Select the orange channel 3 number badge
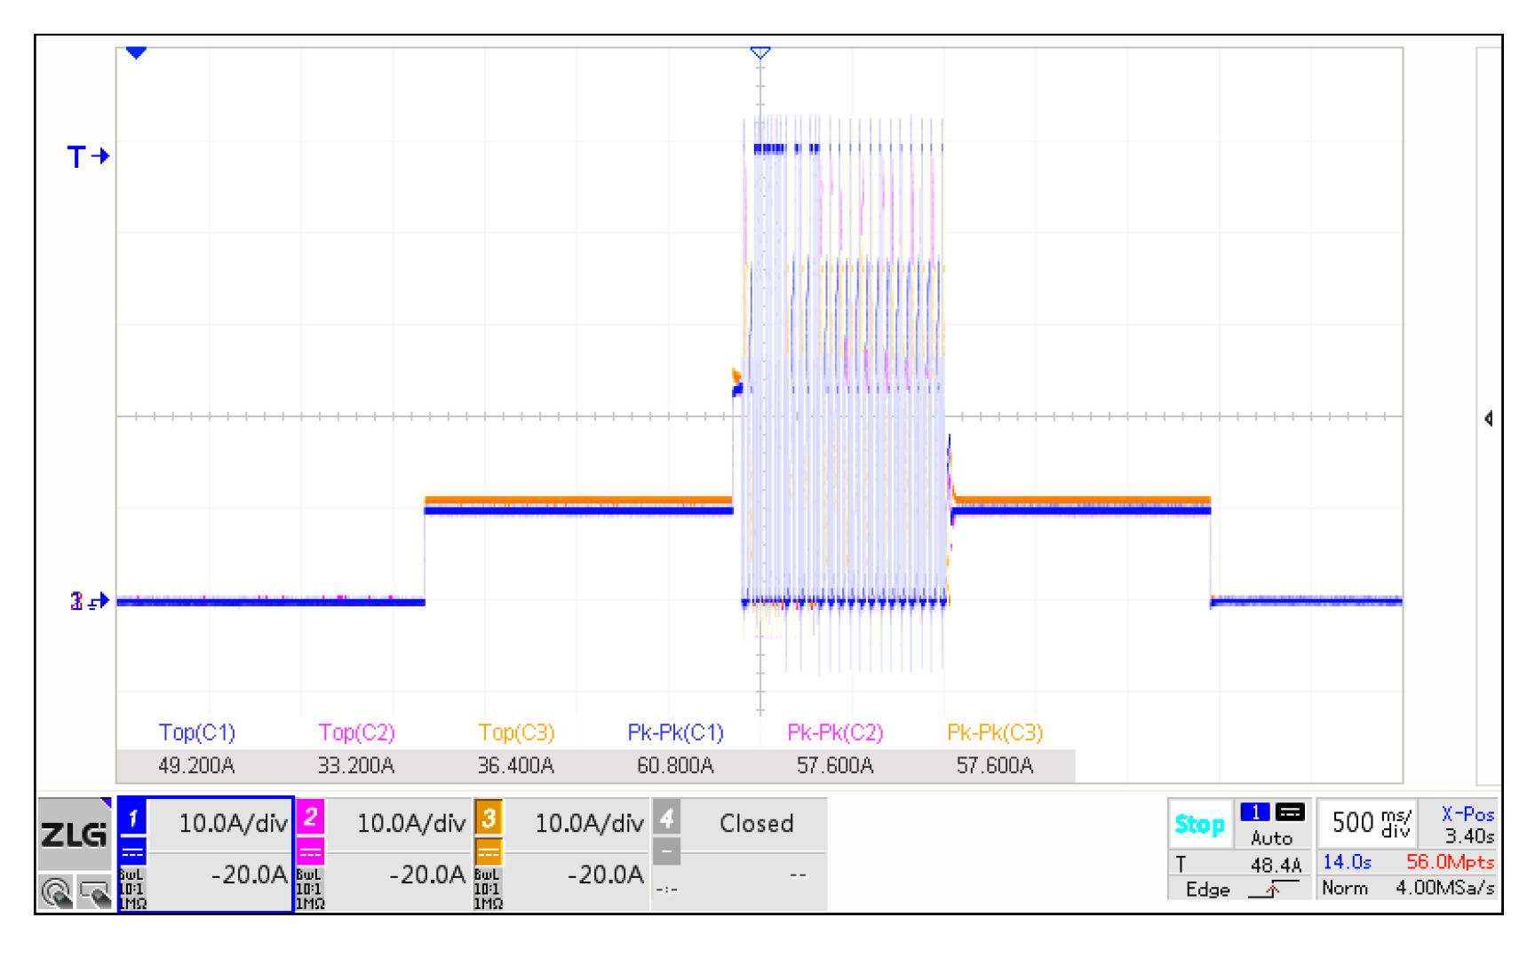The width and height of the screenshot is (1535, 957). [489, 817]
